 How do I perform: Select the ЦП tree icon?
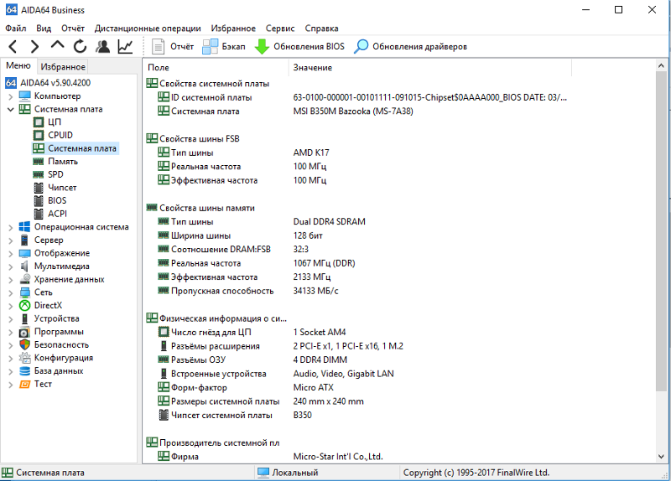tap(39, 122)
